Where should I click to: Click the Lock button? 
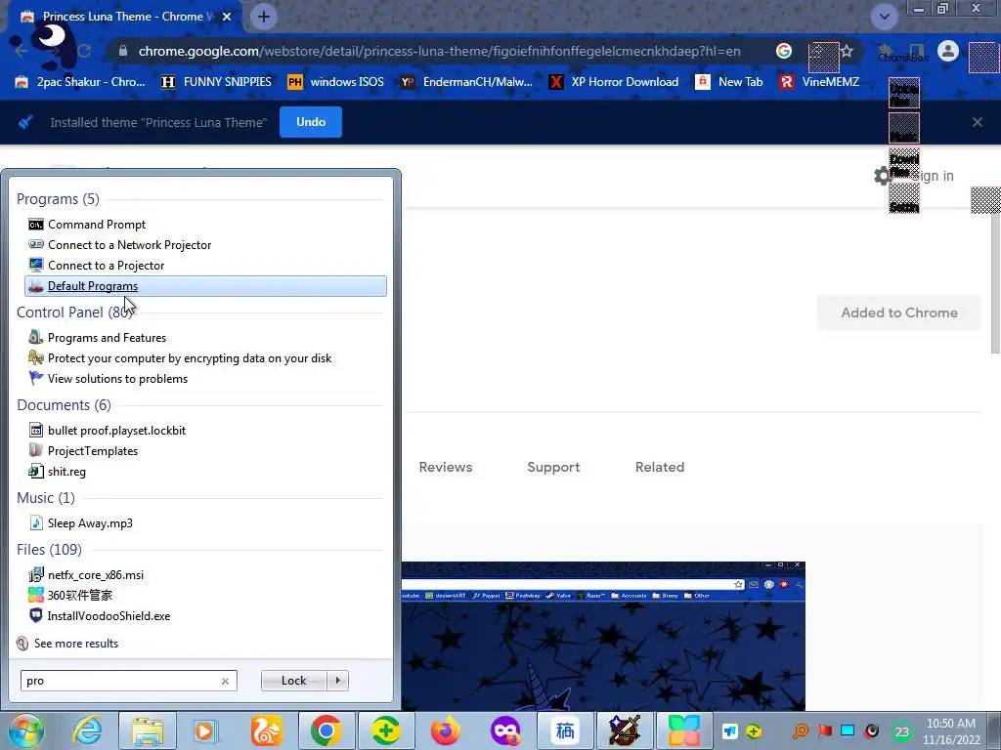[293, 681]
